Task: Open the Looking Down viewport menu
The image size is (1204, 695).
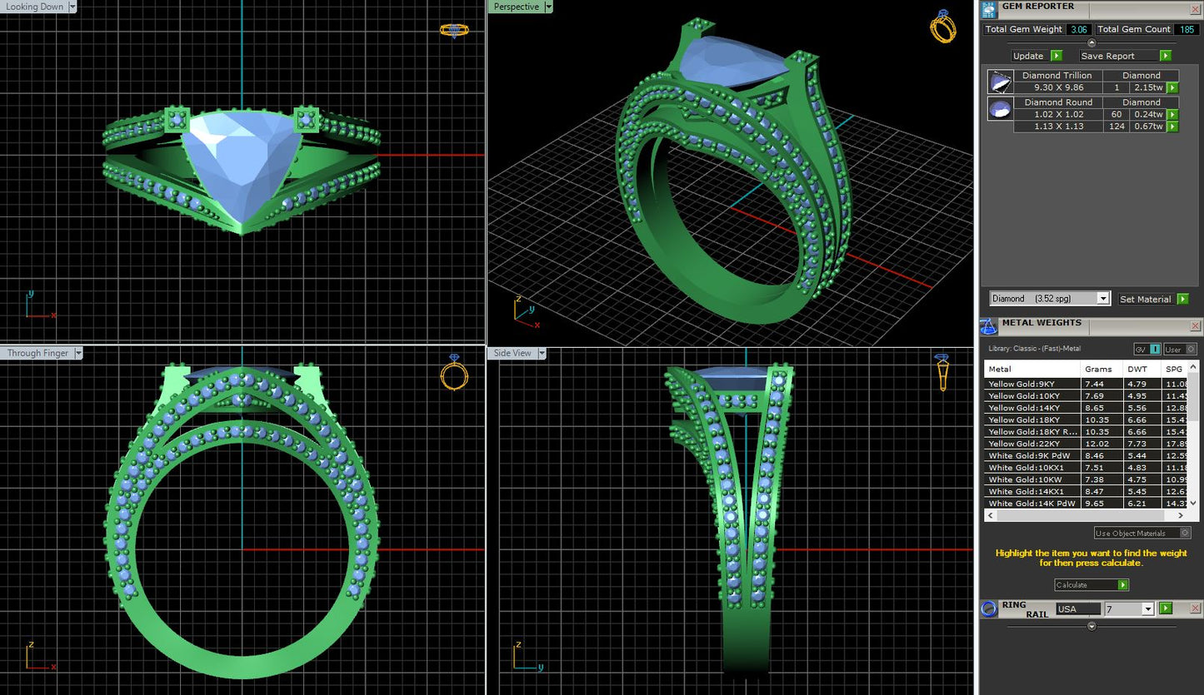Action: point(72,7)
